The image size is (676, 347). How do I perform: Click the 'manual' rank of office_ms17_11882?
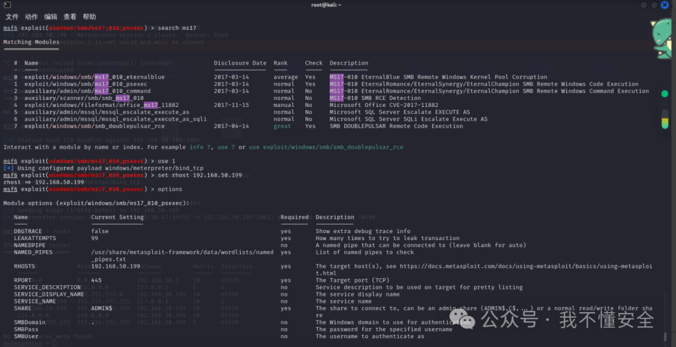click(x=284, y=105)
